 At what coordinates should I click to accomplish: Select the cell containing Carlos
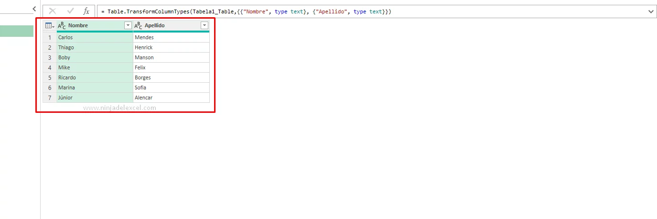click(x=95, y=37)
